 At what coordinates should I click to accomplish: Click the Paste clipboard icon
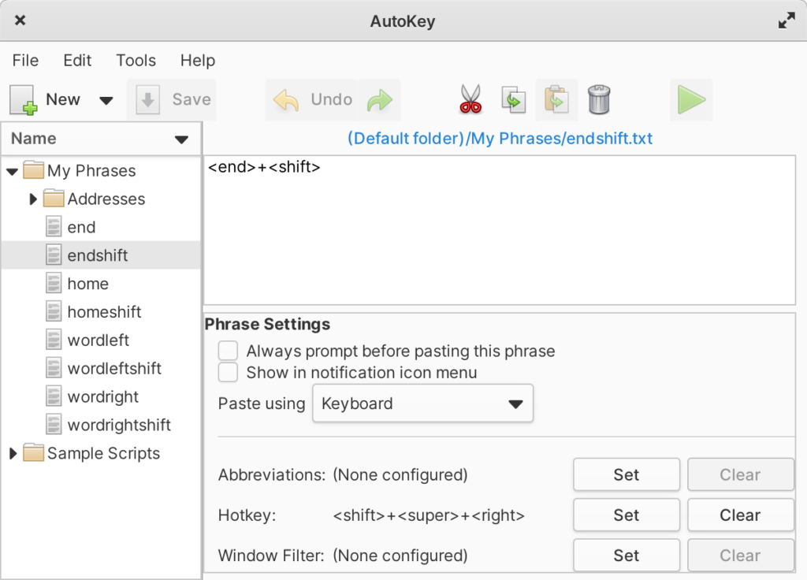point(556,99)
